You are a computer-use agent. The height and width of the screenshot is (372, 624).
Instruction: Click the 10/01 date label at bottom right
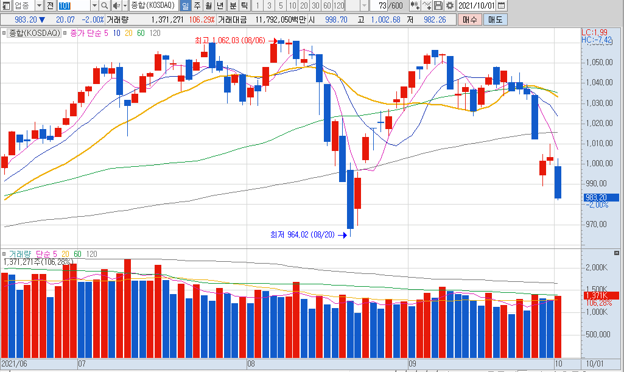pyautogui.click(x=595, y=363)
